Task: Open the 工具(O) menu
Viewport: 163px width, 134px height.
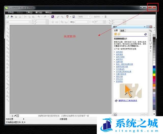Action: click(29, 12)
